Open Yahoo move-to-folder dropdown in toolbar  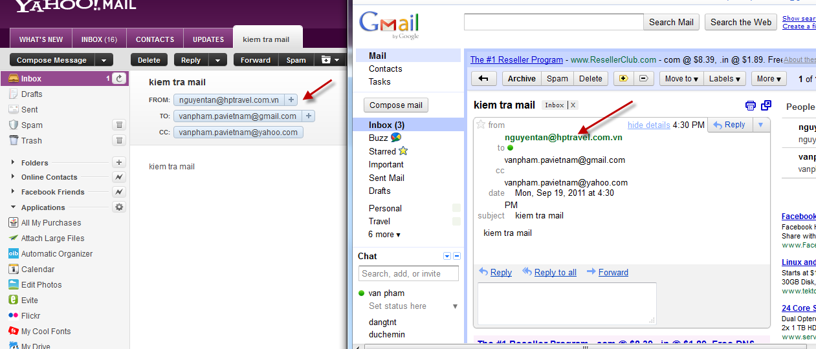[330, 60]
